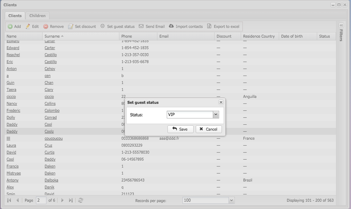Select the Clients tab
The width and height of the screenshot is (351, 209).
[x=15, y=16]
